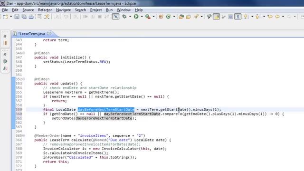Image resolution: width=304 pixels, height=171 pixels.
Task: Open the New Java Class dropdown arrow
Action: coord(174,17)
